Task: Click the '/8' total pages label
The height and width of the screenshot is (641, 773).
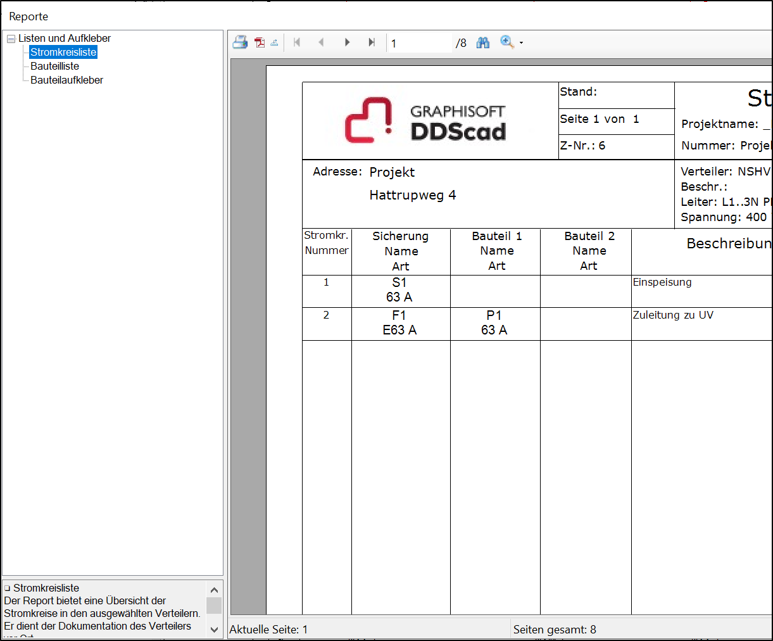Action: coord(461,43)
